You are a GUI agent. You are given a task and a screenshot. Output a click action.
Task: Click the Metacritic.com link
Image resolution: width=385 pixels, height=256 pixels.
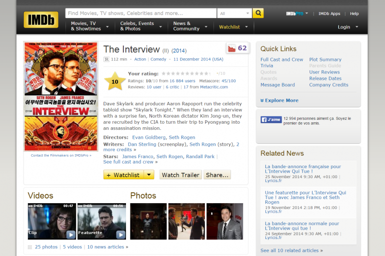[214, 87]
